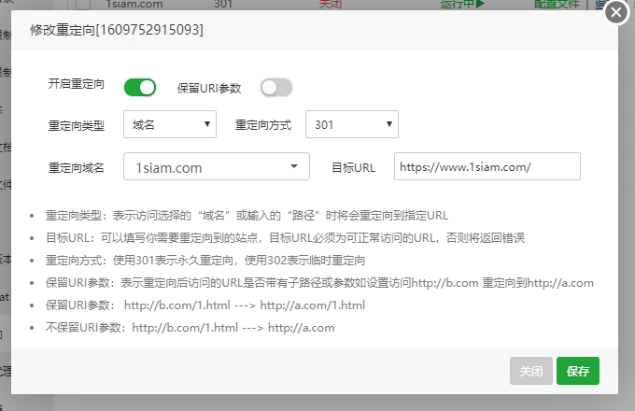Click the example line http://b.com/1.html ---> http://a.com/1.html
This screenshot has width=635, height=411.
pyautogui.click(x=245, y=305)
